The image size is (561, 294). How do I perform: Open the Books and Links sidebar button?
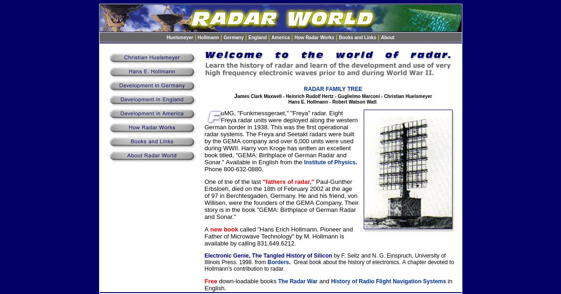point(152,142)
